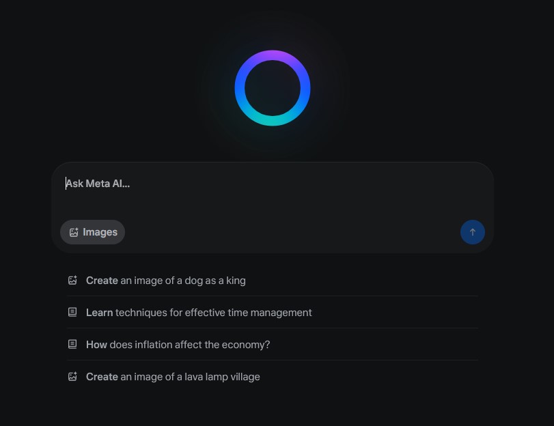Focus the Ask Meta AI text field
The image size is (554, 426).
point(272,195)
